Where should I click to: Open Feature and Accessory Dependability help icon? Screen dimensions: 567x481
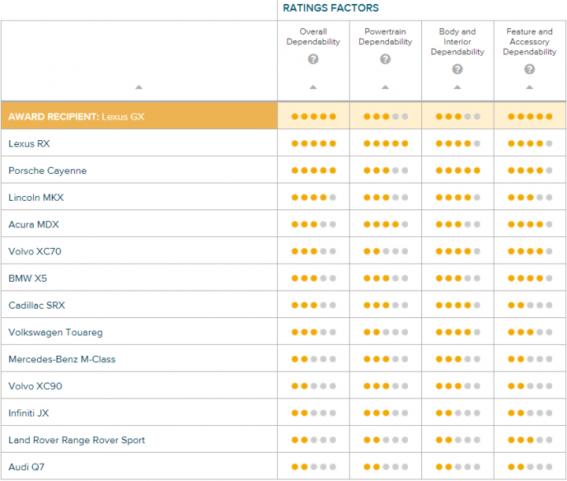[x=529, y=69]
